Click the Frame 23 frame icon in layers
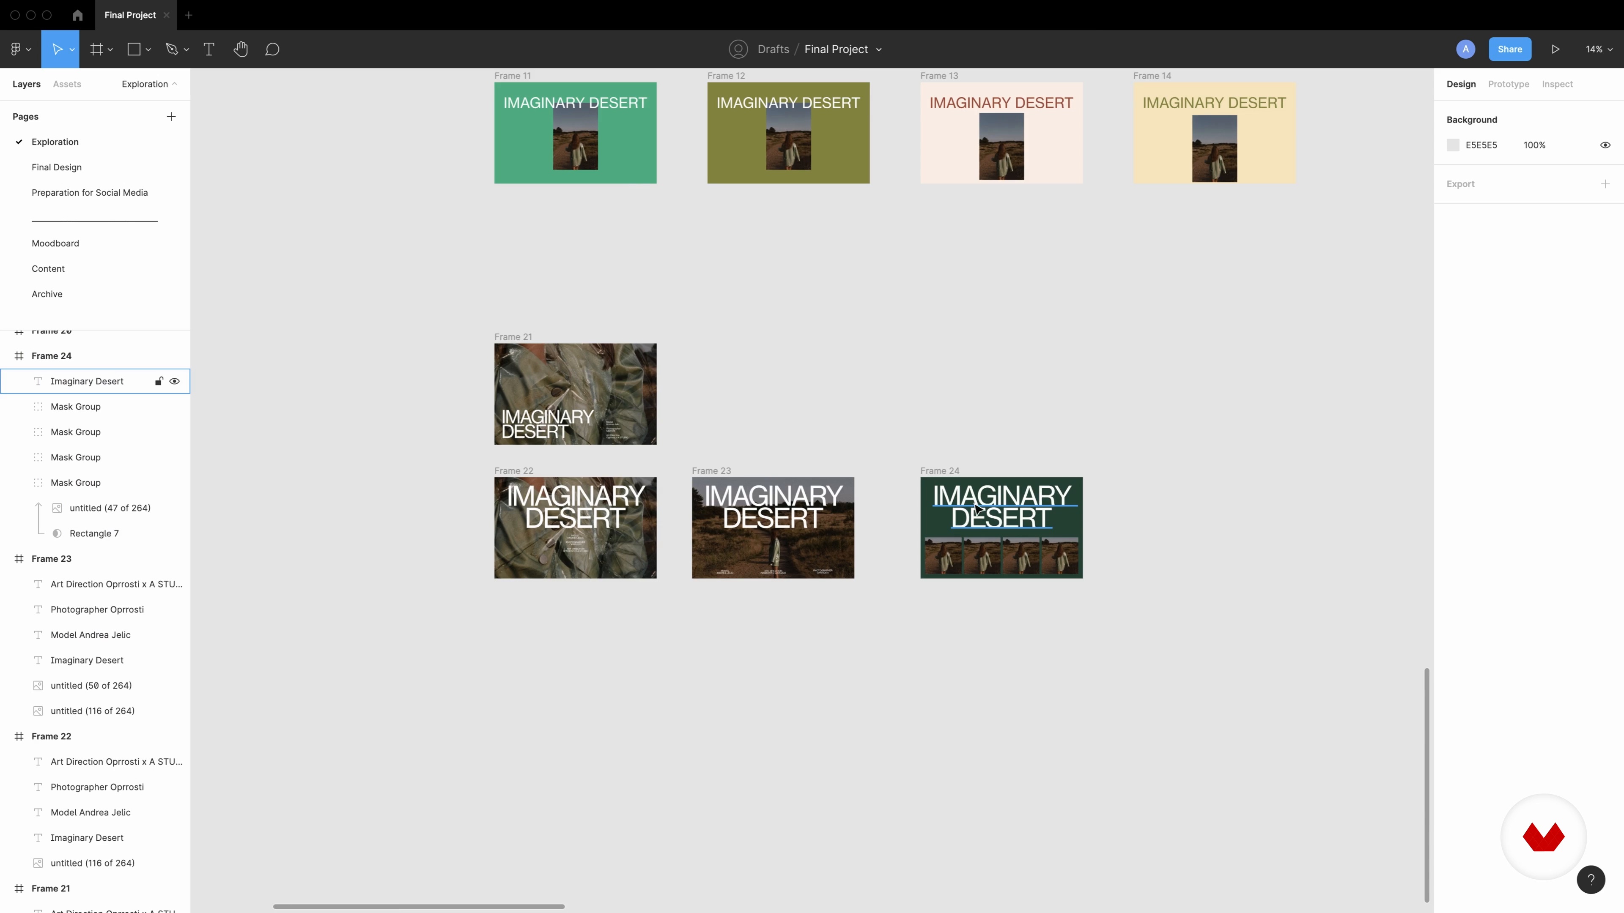This screenshot has width=1624, height=913. (x=19, y=559)
